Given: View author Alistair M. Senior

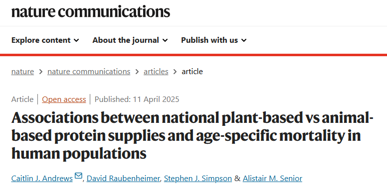Looking at the screenshot, I should (272, 178).
